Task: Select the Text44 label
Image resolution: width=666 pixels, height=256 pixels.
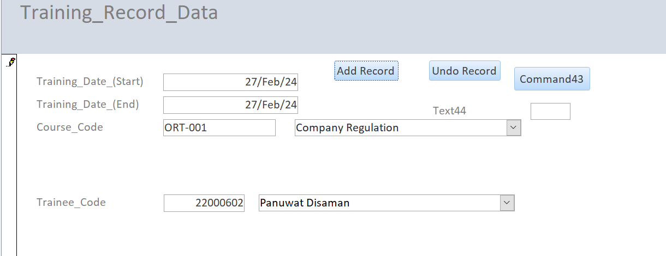Action: (x=449, y=111)
